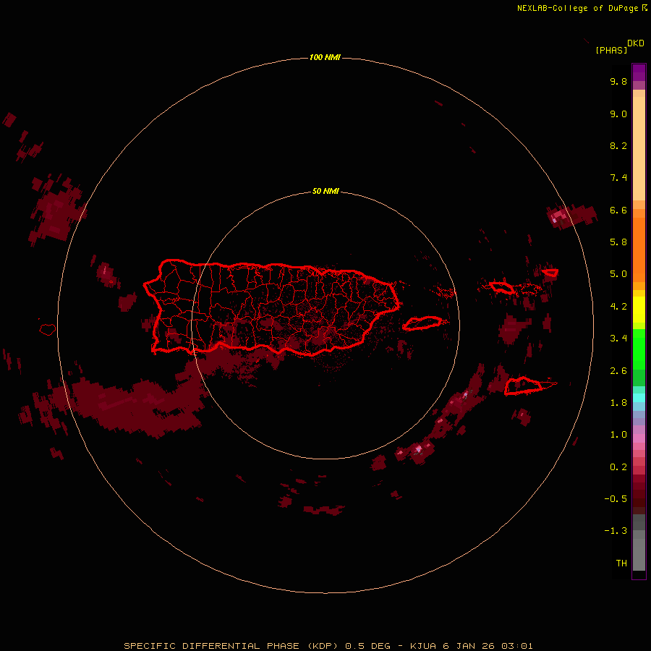Select the -0.5 legend value
Screen dimensions: 651x651
click(x=616, y=499)
